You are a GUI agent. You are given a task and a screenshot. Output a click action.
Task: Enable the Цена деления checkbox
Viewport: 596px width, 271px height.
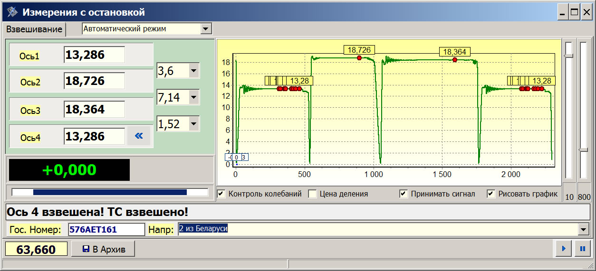[312, 194]
